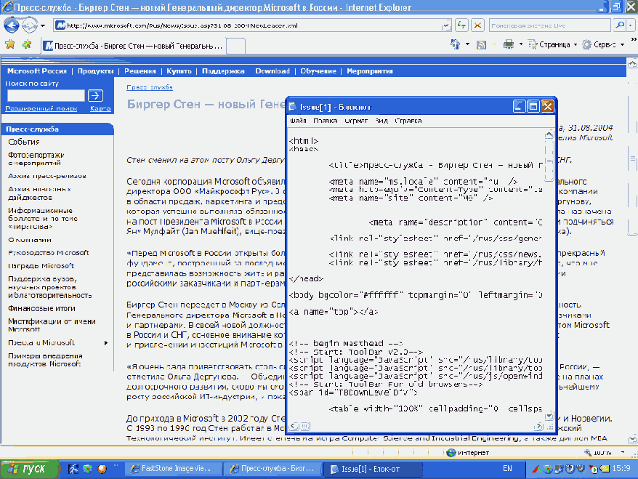Click Microsoft Россия in site navigation
The width and height of the screenshot is (638, 479).
(36, 71)
